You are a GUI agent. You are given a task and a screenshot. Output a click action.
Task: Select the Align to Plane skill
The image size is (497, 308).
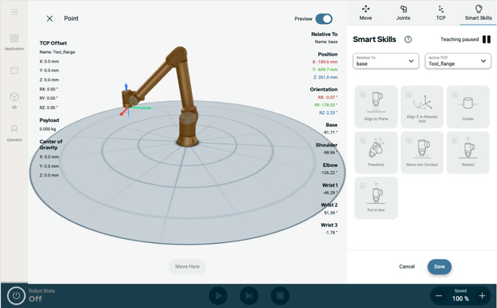376,107
